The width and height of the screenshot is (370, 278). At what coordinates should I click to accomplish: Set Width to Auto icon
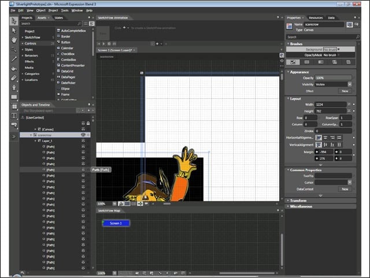[x=349, y=104]
